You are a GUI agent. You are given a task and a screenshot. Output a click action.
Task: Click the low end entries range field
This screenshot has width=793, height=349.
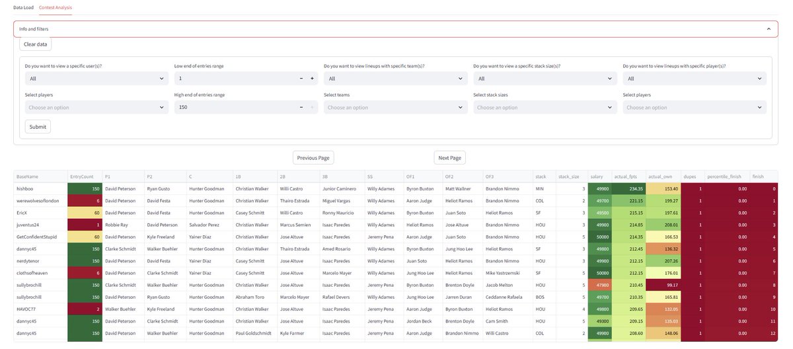235,78
